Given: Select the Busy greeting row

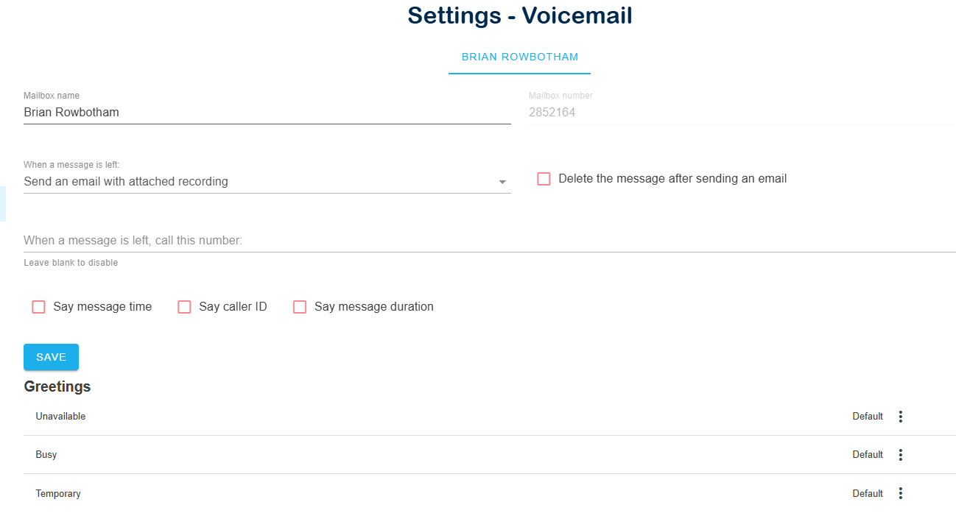Looking at the screenshot, I should point(489,455).
